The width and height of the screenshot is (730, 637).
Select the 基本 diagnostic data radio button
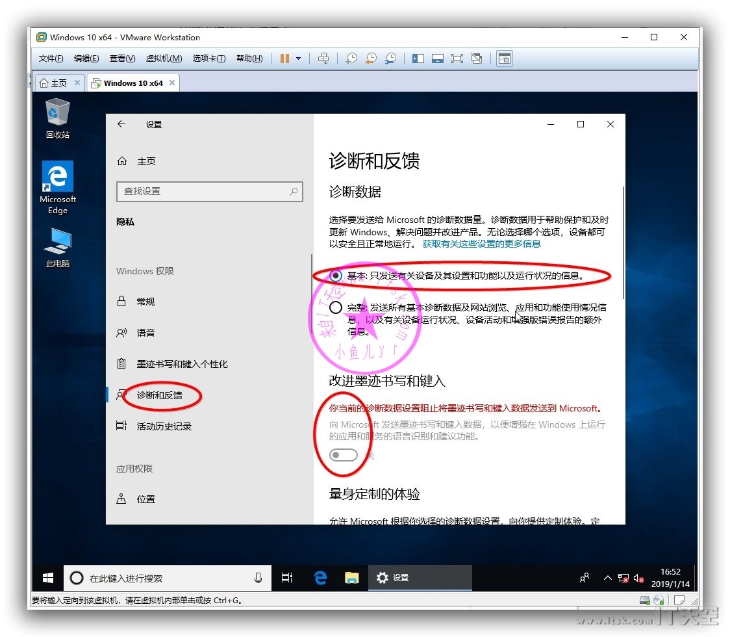[x=336, y=276]
